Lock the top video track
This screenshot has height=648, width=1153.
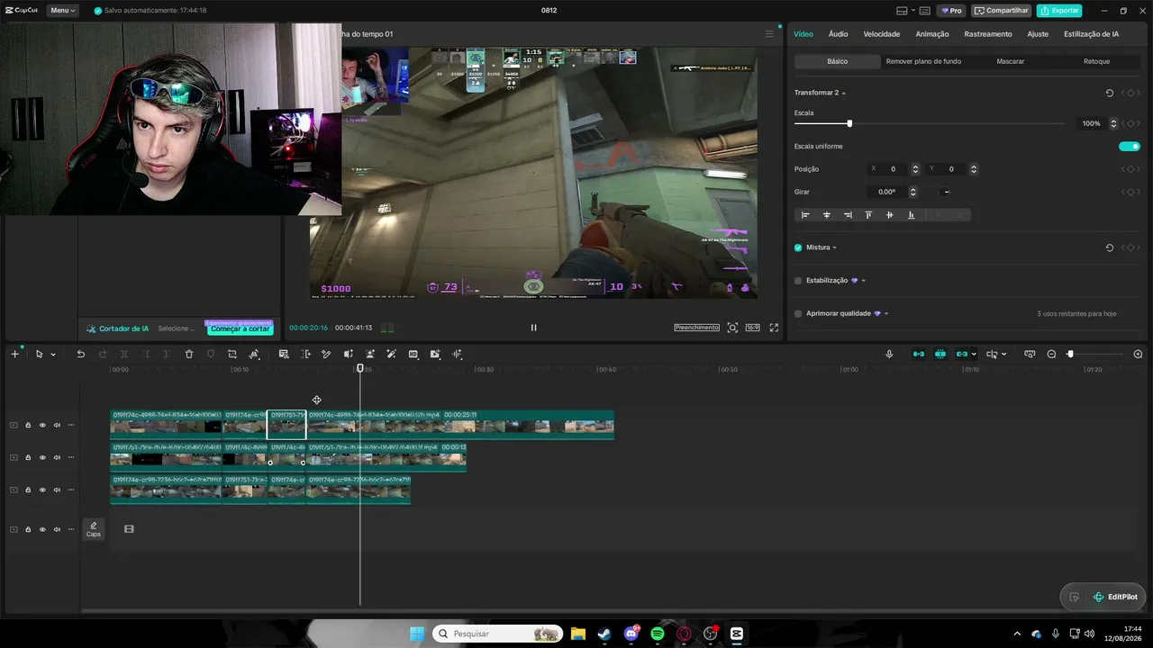(x=28, y=426)
